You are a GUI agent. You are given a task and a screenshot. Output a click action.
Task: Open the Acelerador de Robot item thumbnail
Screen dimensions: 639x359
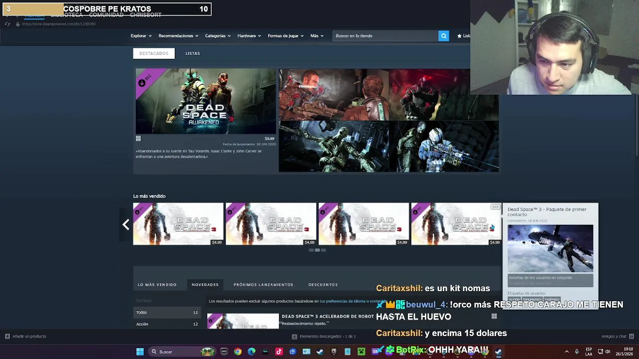243,321
